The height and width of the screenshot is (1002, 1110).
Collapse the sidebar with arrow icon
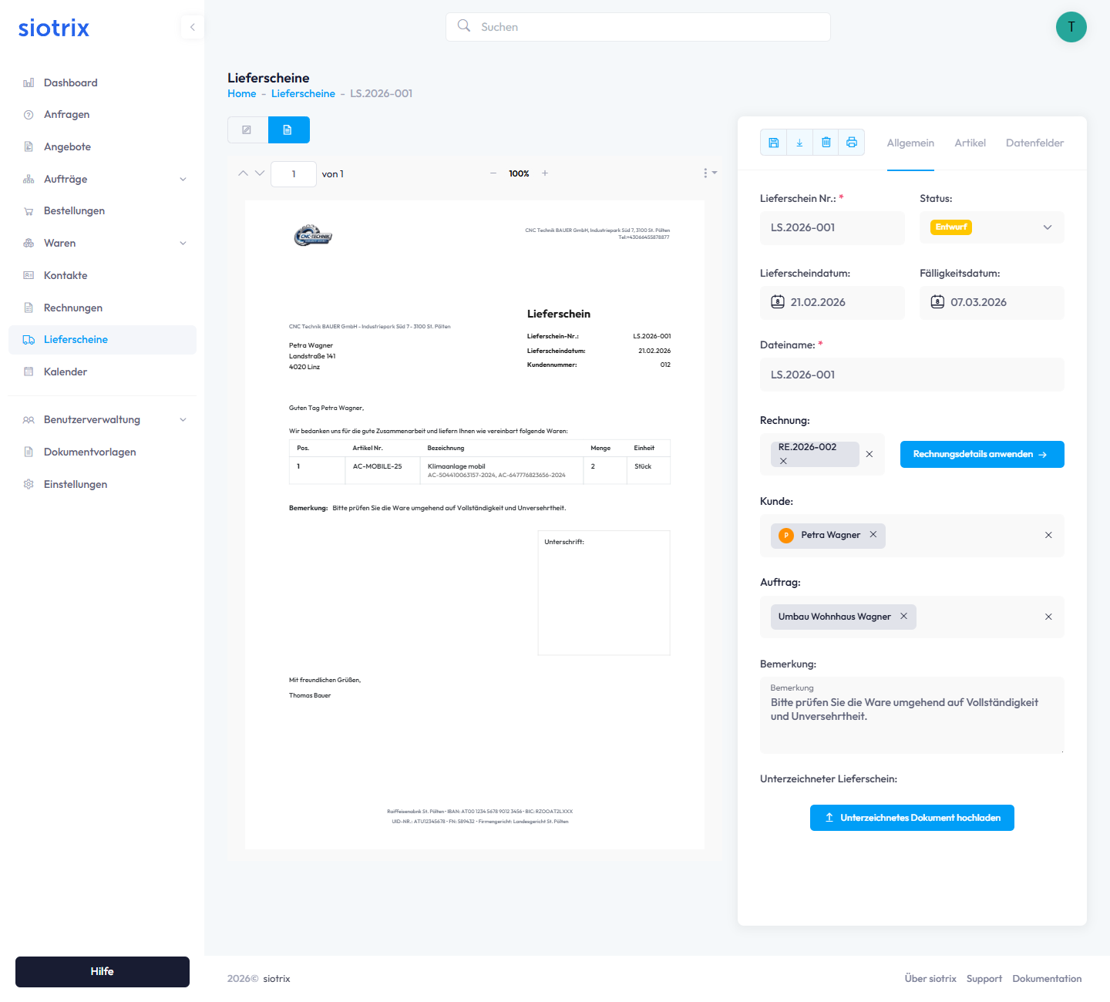192,27
